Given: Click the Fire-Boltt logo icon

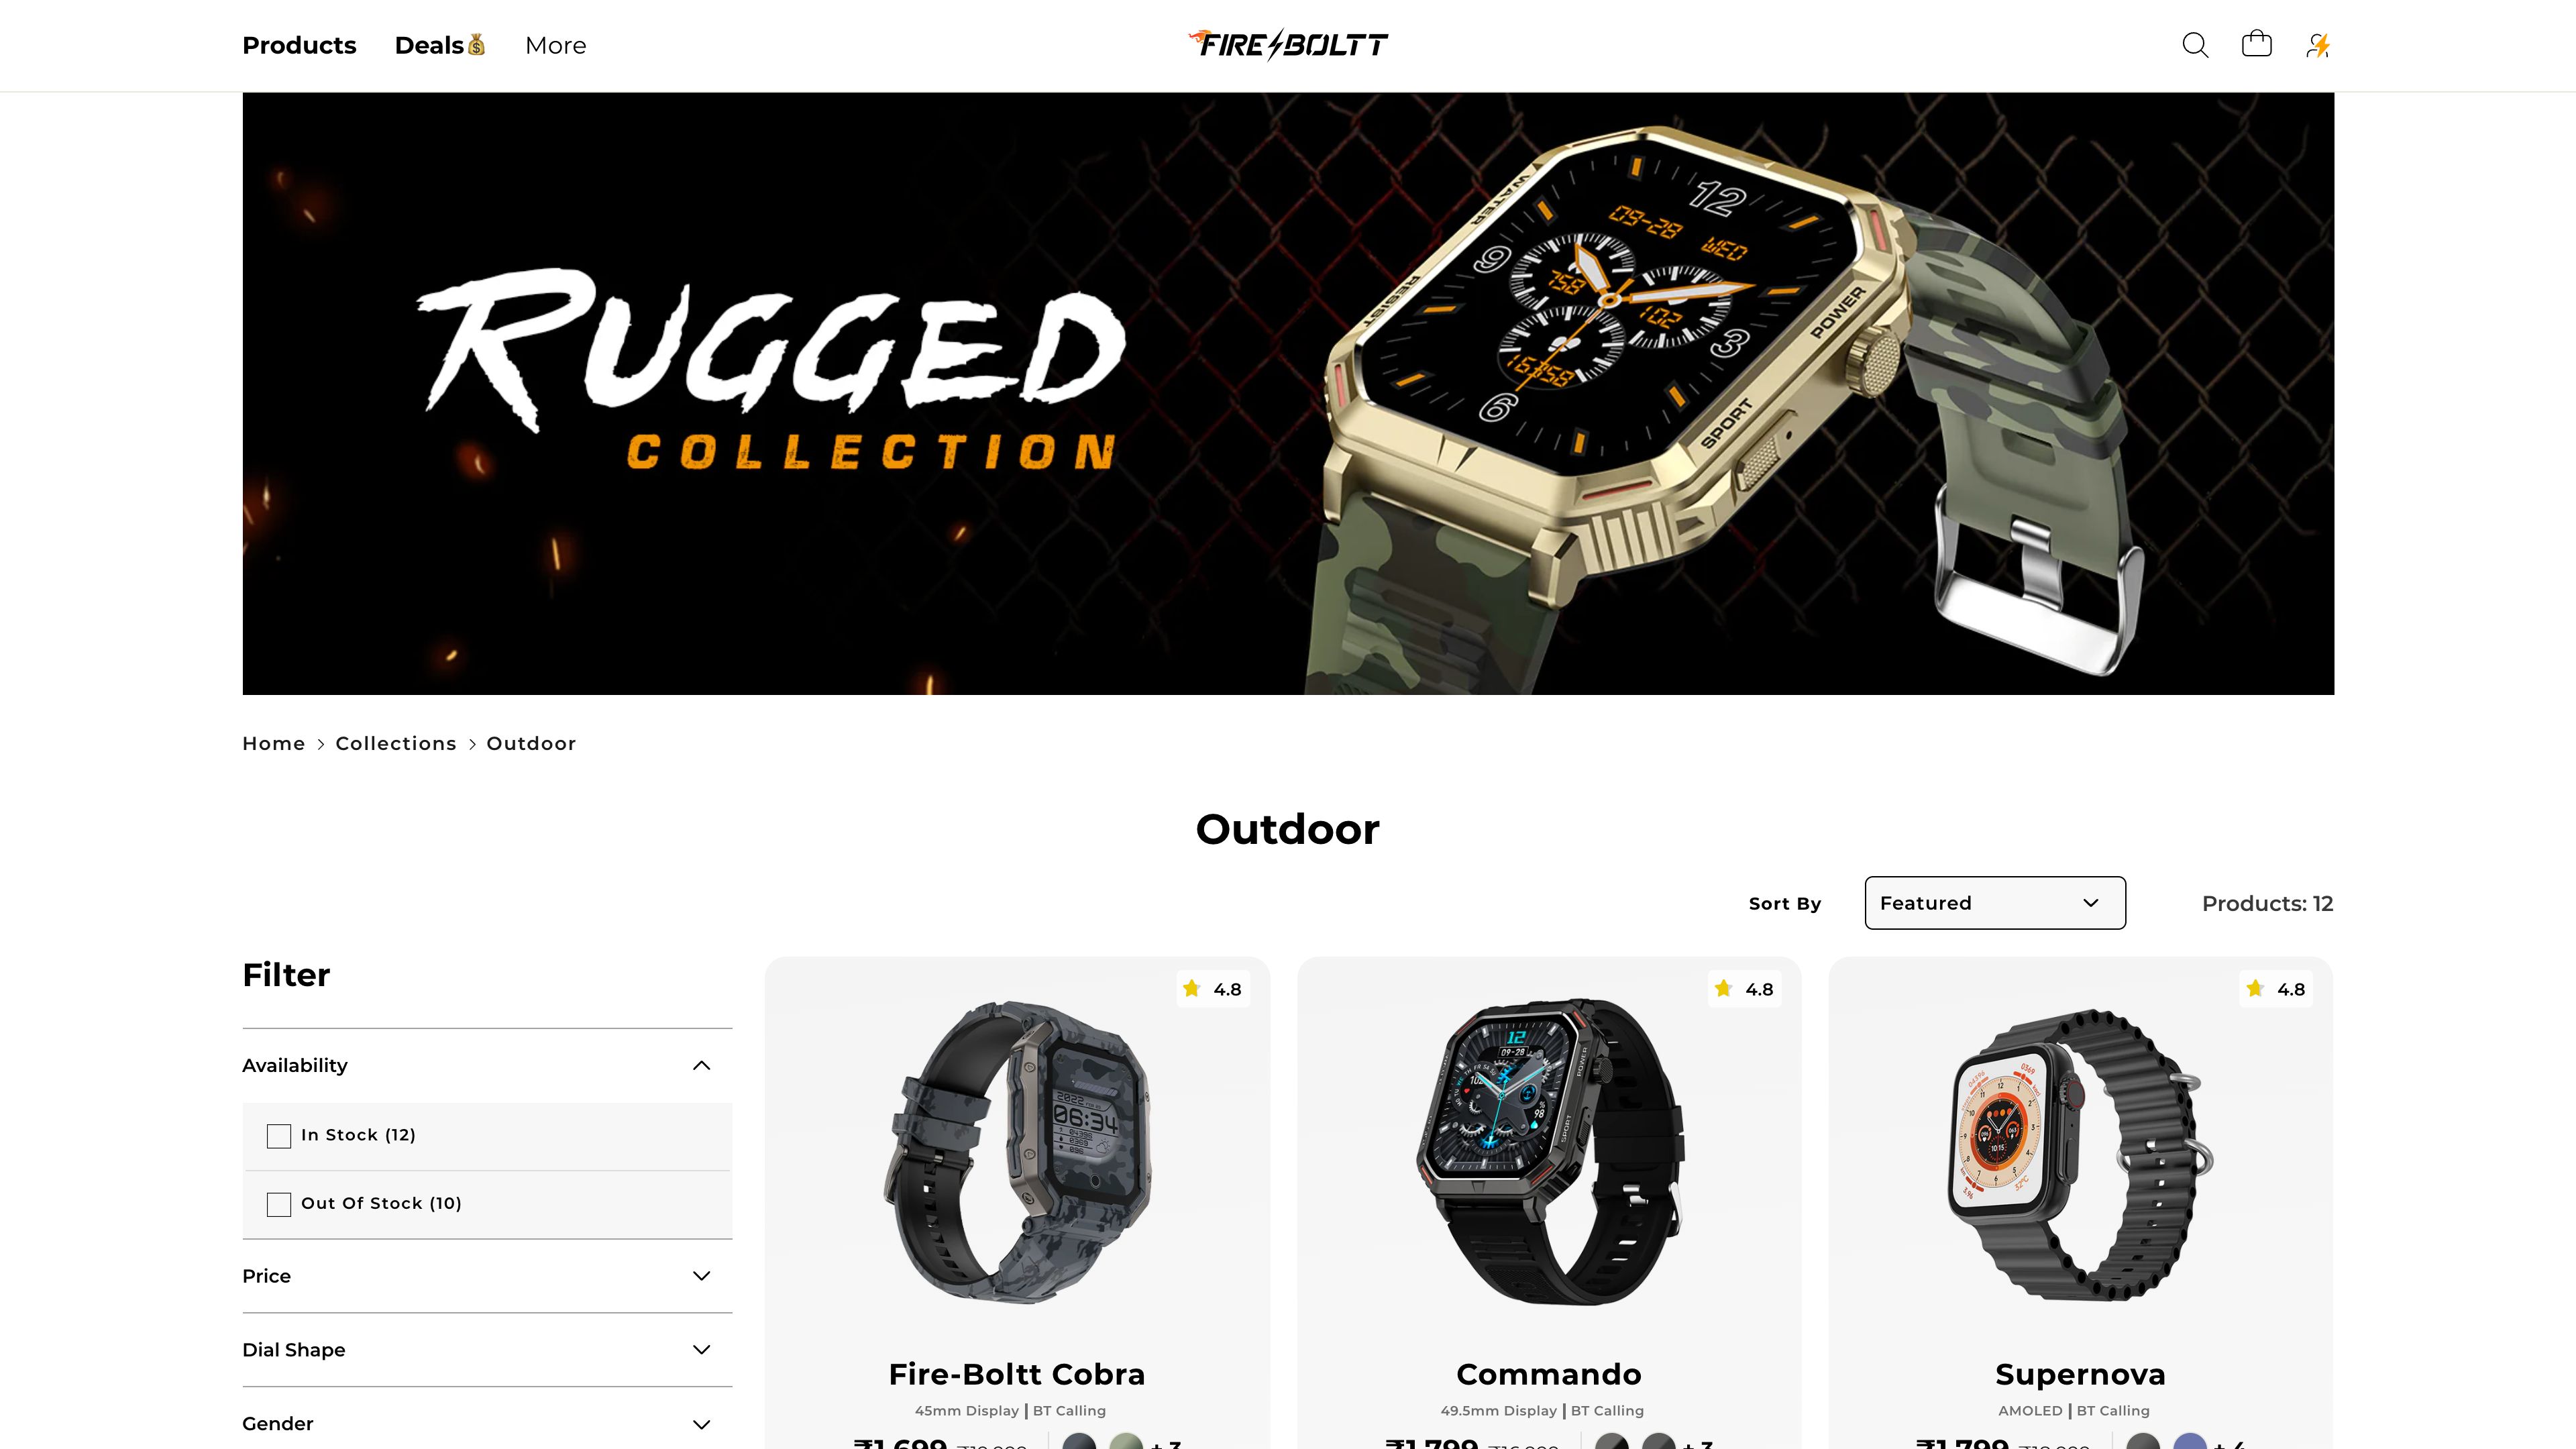Looking at the screenshot, I should [1288, 44].
